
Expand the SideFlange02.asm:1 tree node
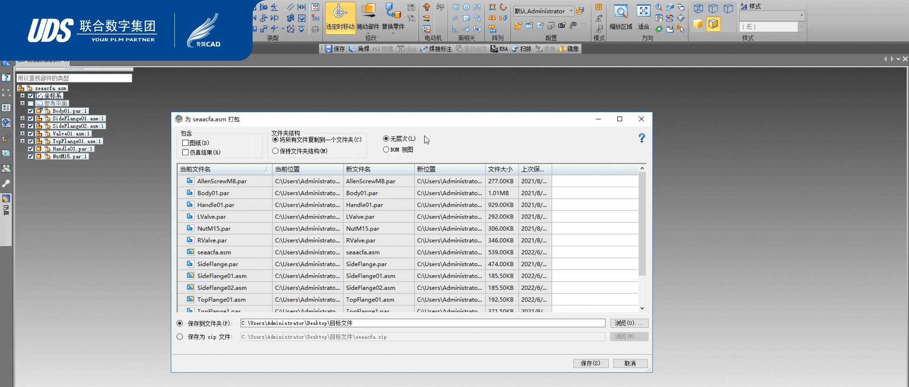[x=22, y=126]
